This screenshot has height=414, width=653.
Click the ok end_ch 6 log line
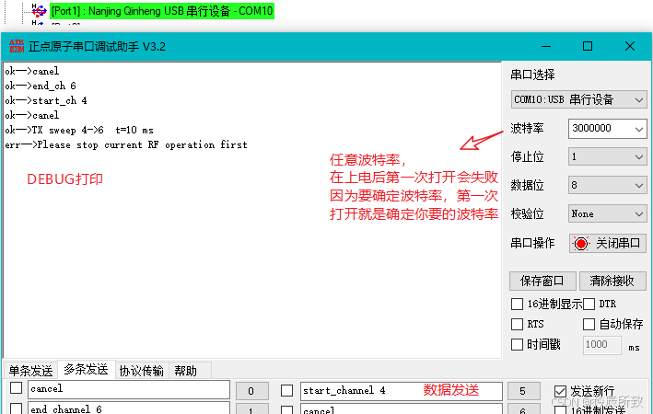point(41,86)
